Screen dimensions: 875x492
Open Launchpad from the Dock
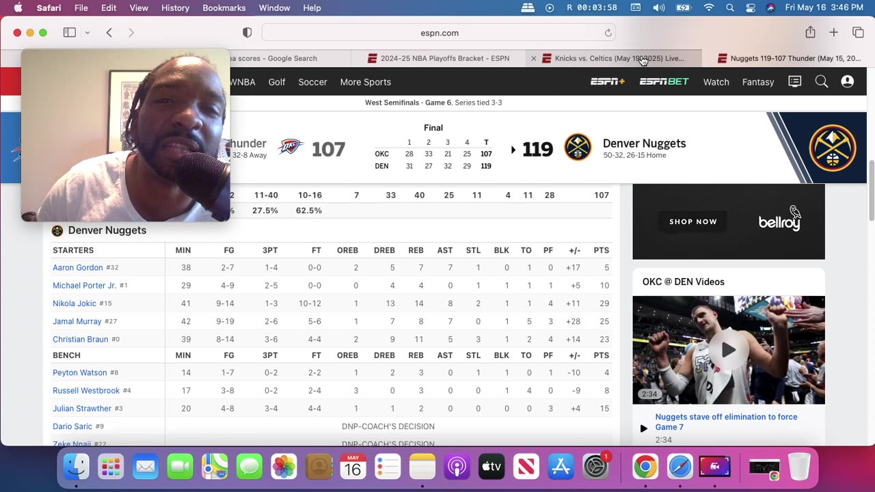(x=110, y=467)
